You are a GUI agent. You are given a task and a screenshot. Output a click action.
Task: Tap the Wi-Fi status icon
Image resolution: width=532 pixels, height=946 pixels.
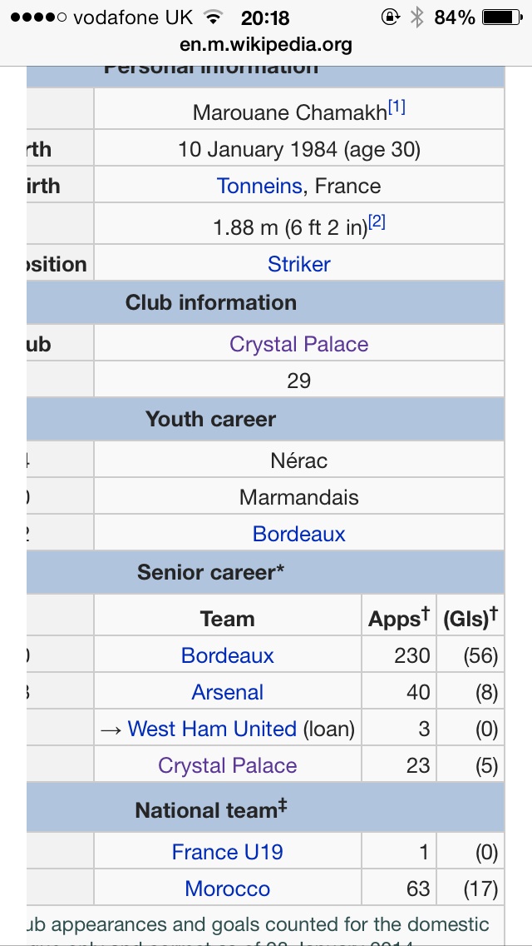pos(214,17)
